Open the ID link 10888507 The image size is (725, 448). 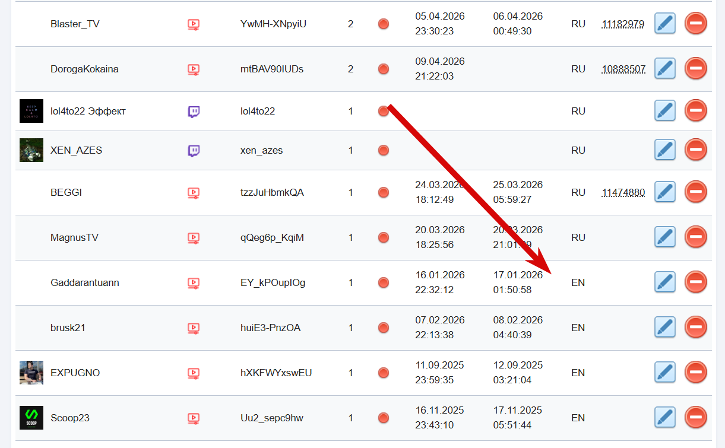click(623, 69)
